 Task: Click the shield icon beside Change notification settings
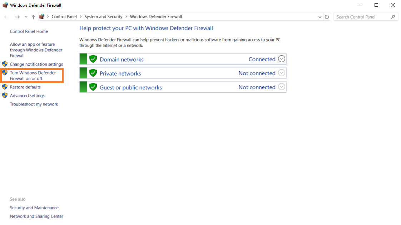point(5,64)
